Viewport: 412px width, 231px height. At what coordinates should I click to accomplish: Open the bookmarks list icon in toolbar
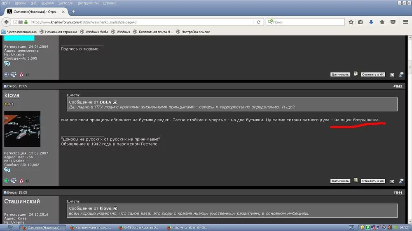(x=360, y=22)
